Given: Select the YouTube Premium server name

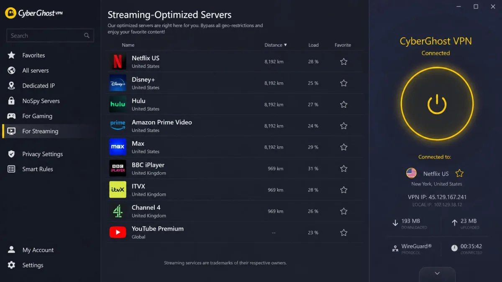Looking at the screenshot, I should pos(158,229).
